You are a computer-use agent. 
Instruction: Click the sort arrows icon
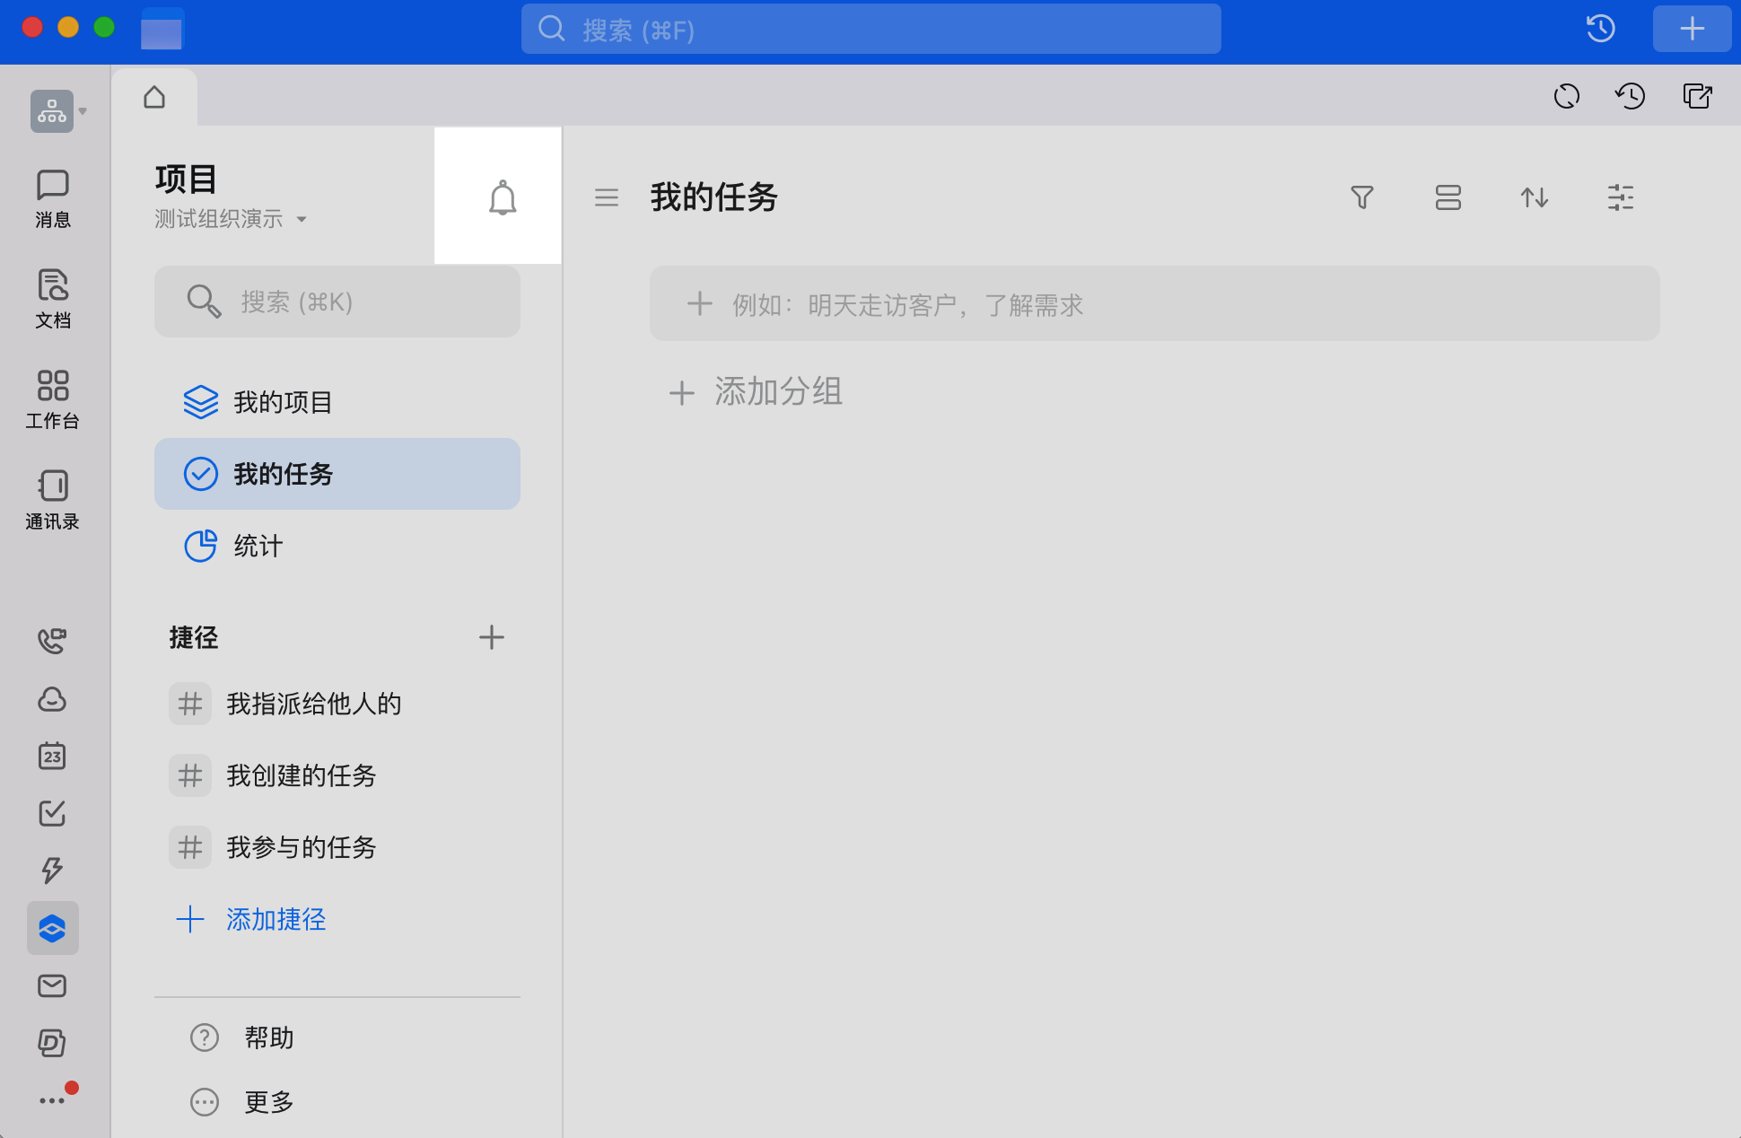(x=1535, y=197)
